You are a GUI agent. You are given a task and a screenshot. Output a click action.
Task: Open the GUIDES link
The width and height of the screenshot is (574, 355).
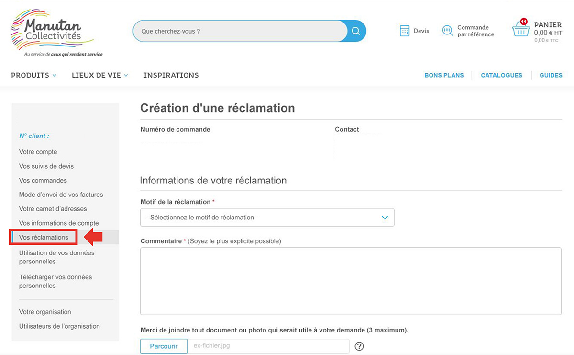pyautogui.click(x=551, y=75)
